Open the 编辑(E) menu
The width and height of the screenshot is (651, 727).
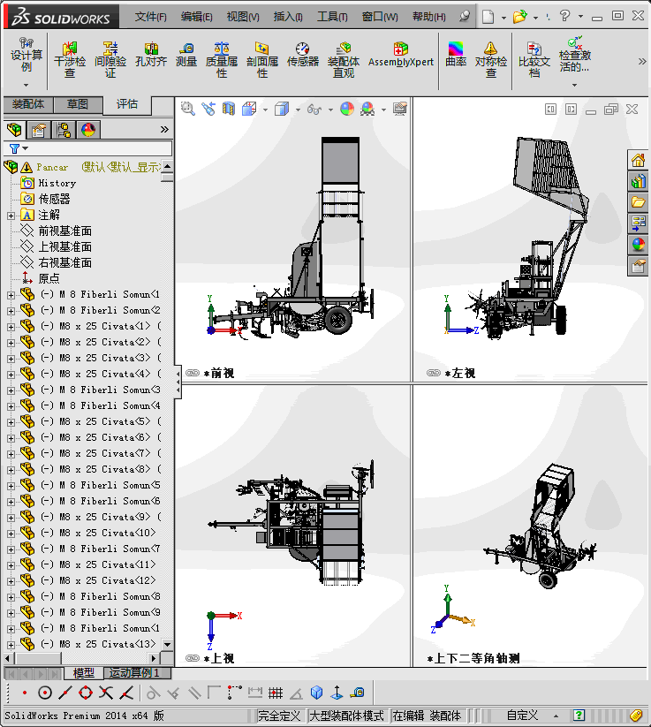click(197, 17)
